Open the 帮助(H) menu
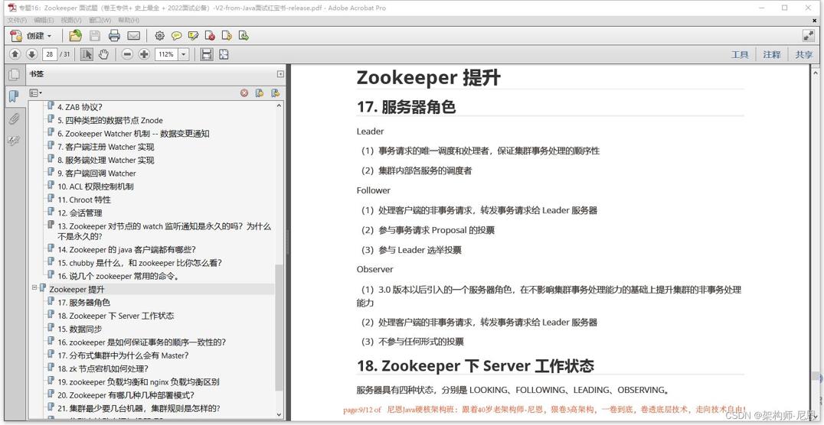The width and height of the screenshot is (824, 425). coord(129,20)
